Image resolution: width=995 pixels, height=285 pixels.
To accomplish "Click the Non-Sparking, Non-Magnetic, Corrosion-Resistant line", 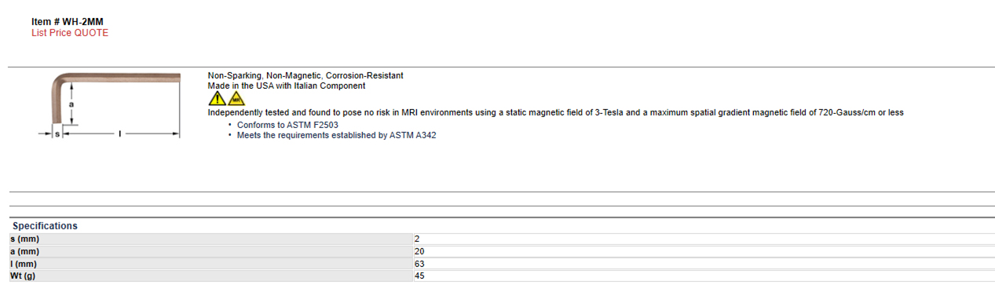I will click(305, 75).
